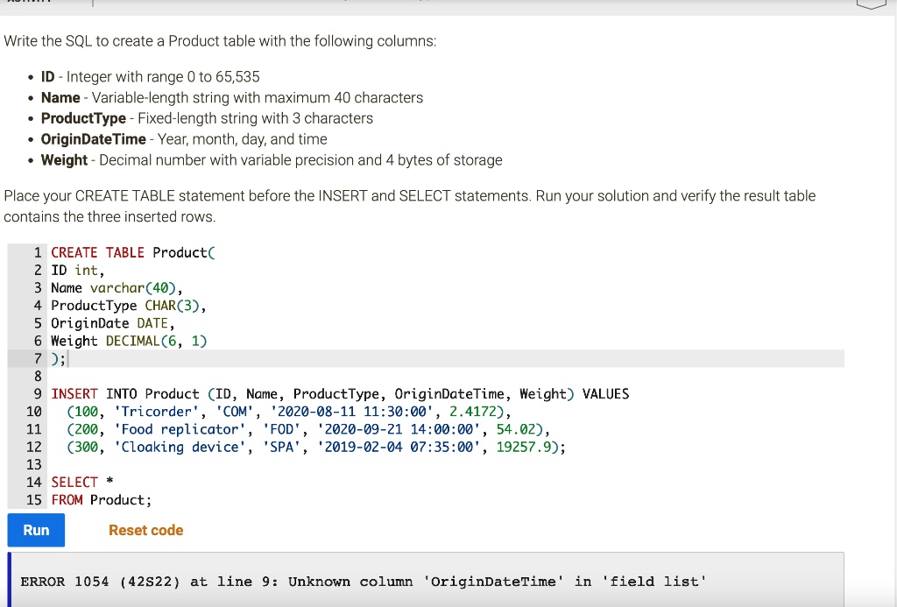This screenshot has width=897, height=607.
Task: Place cursor on the CREATE TABLE statement line
Action: (131, 252)
